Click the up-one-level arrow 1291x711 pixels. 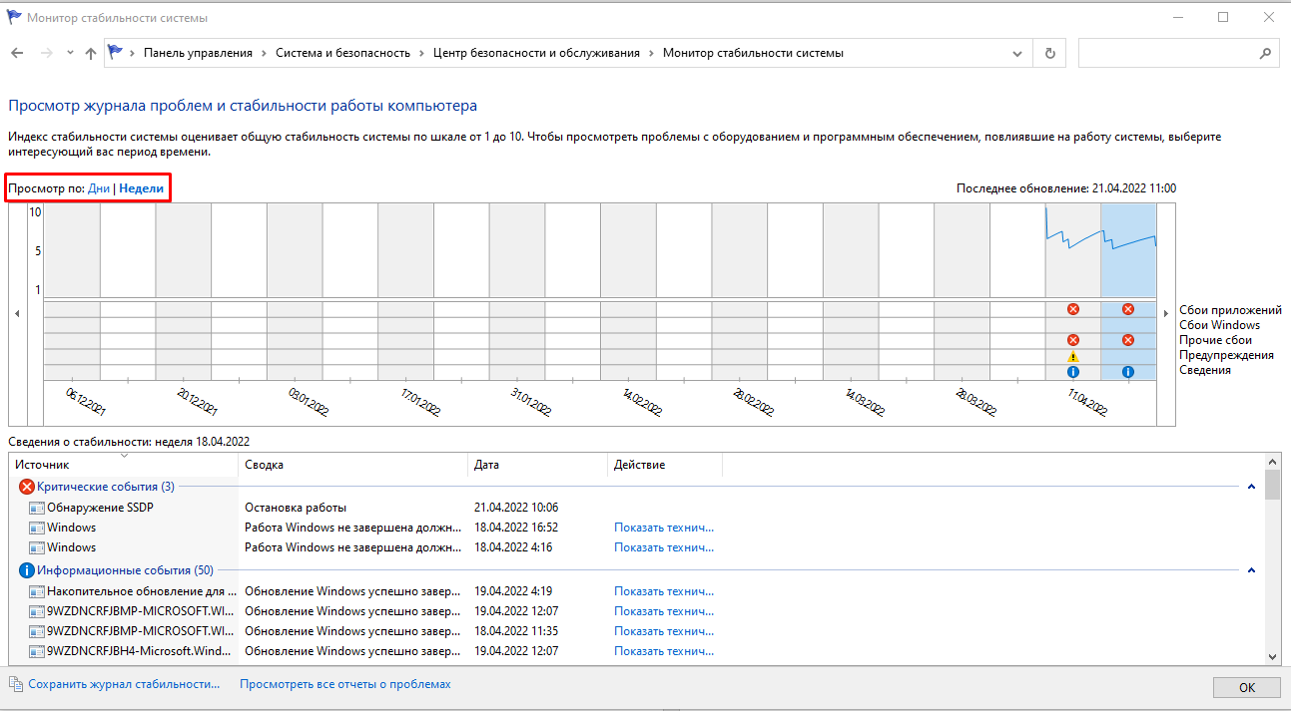click(91, 53)
